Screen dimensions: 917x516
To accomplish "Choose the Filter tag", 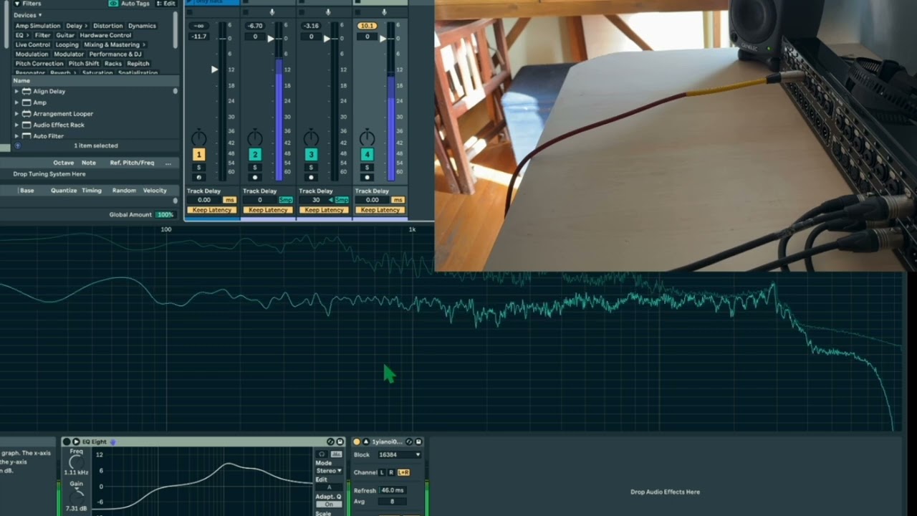I will tap(43, 35).
